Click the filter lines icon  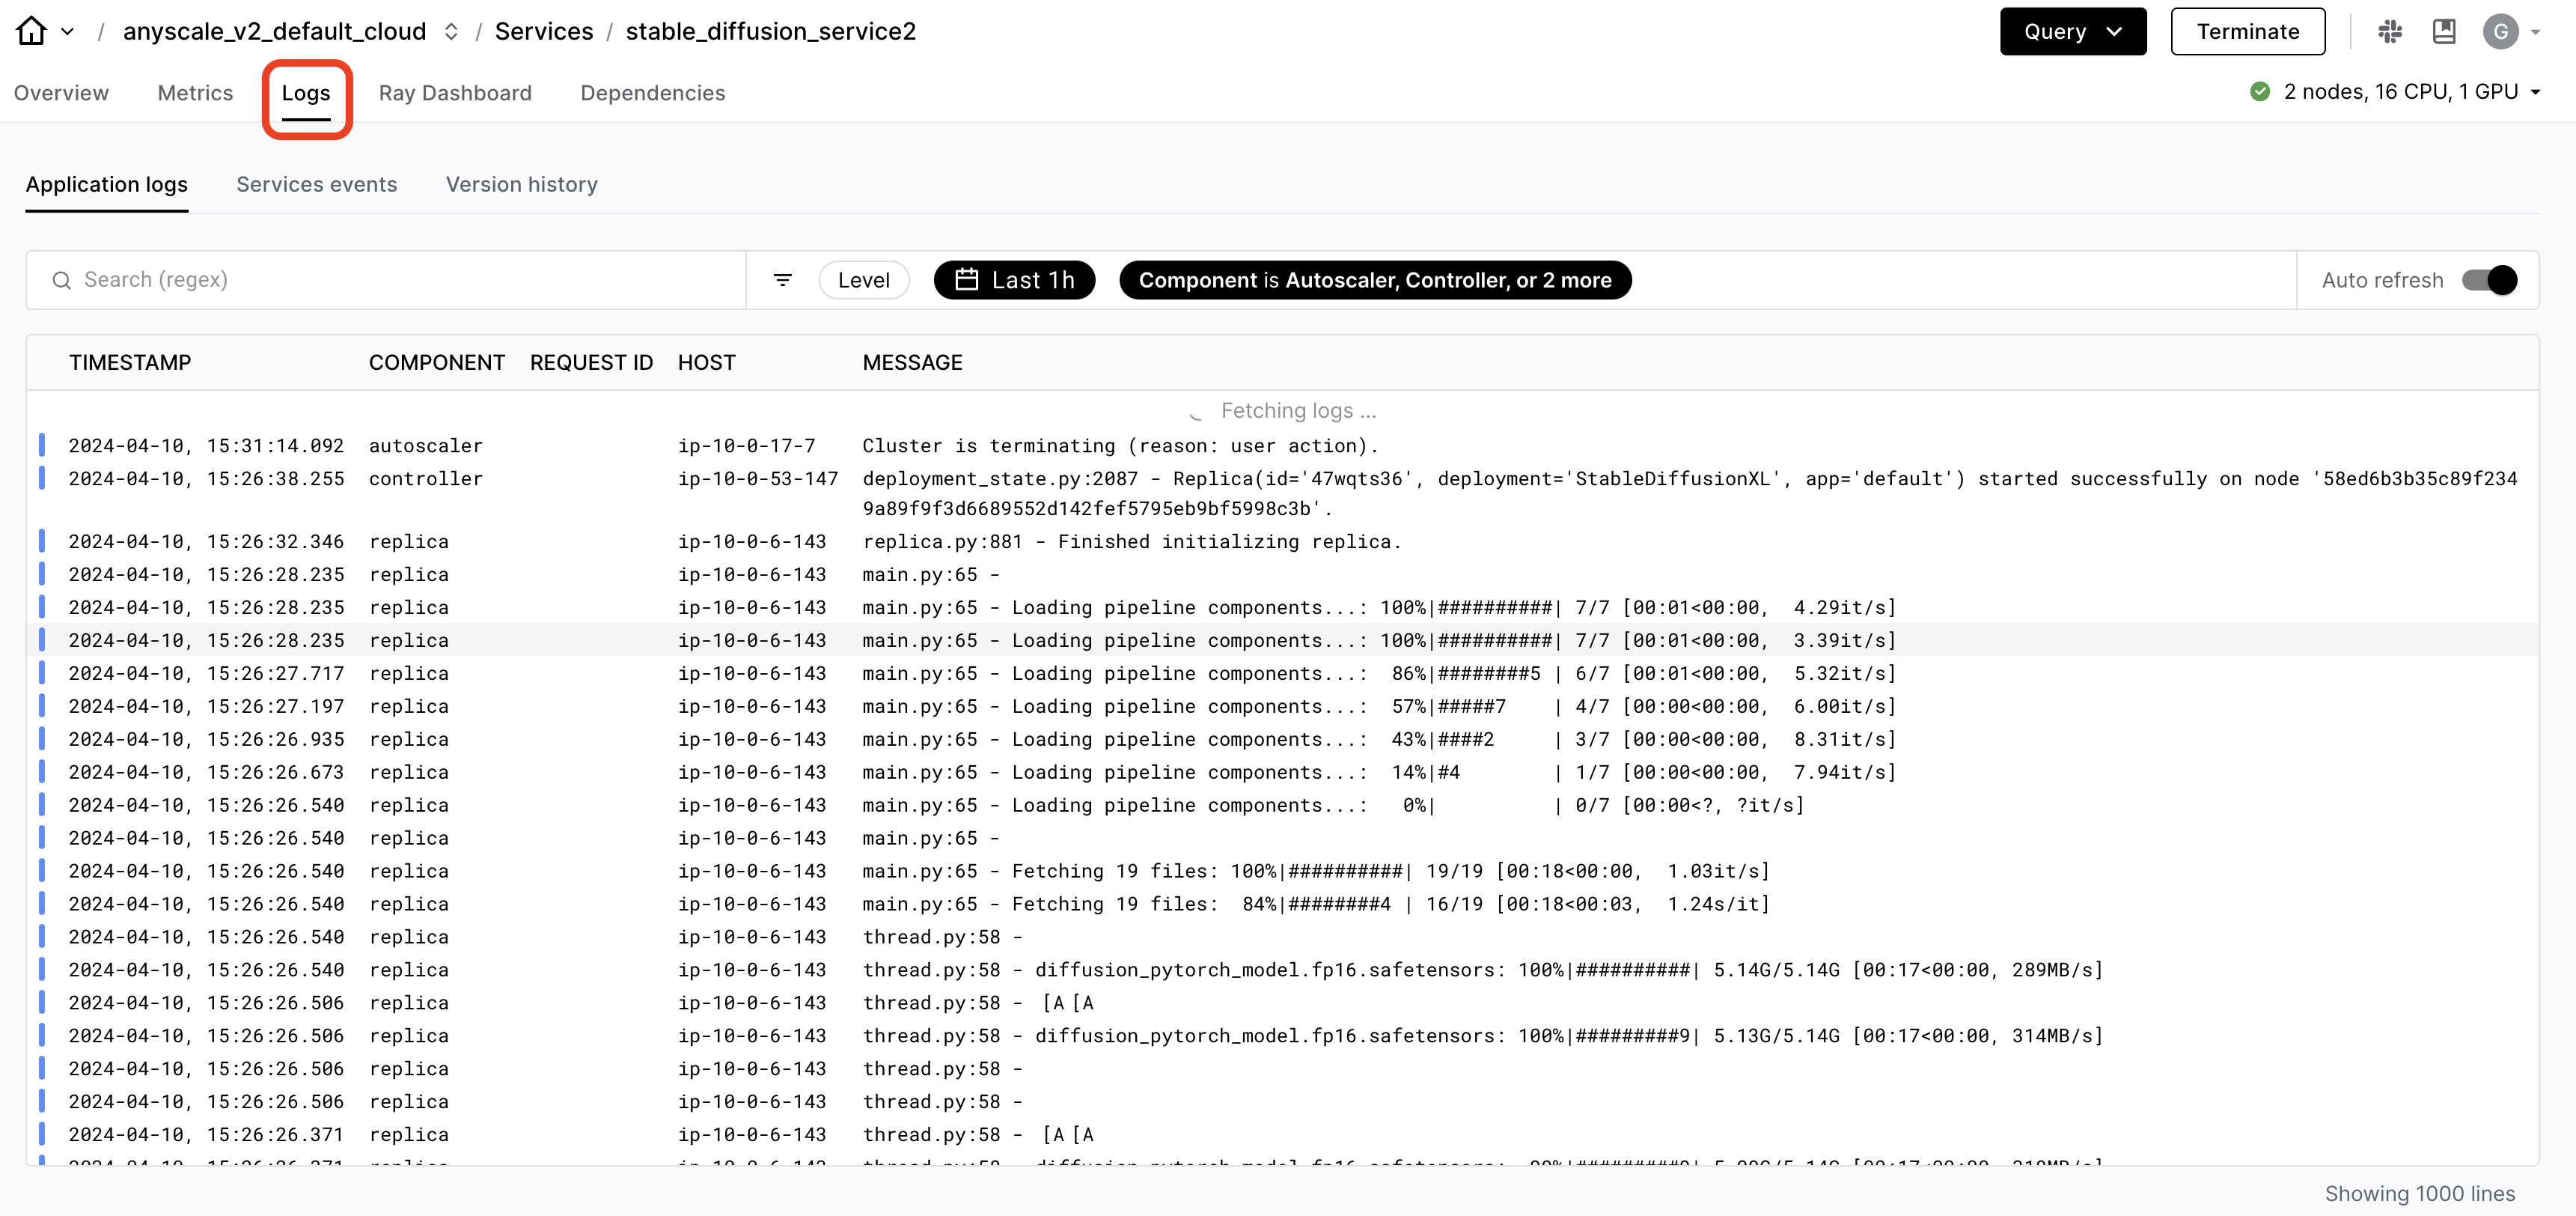coord(783,280)
